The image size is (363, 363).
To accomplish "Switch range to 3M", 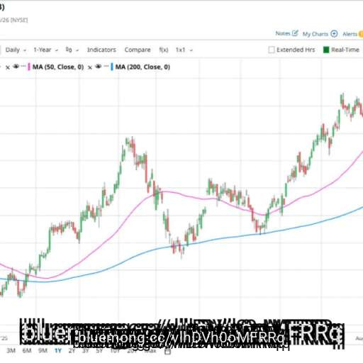I will pos(11,350).
